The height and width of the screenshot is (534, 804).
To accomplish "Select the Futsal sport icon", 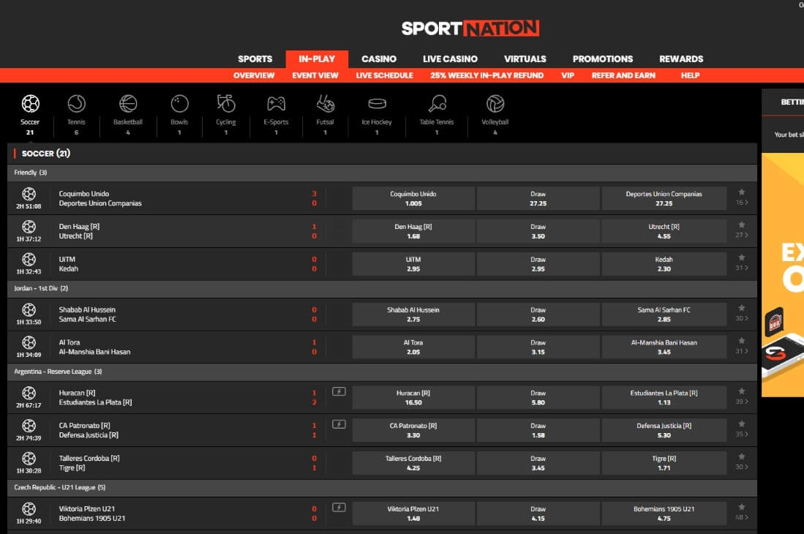I will coord(325,104).
